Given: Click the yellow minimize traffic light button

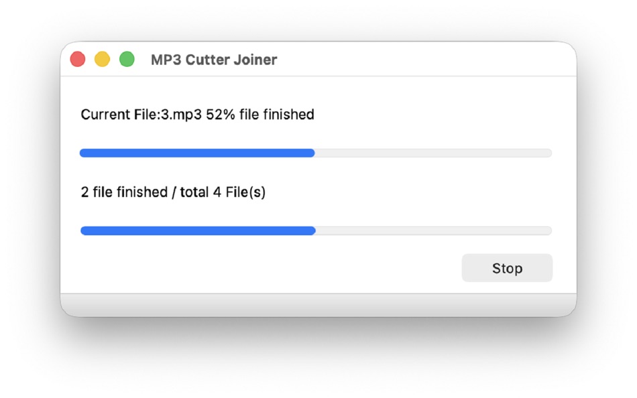Looking at the screenshot, I should [103, 59].
